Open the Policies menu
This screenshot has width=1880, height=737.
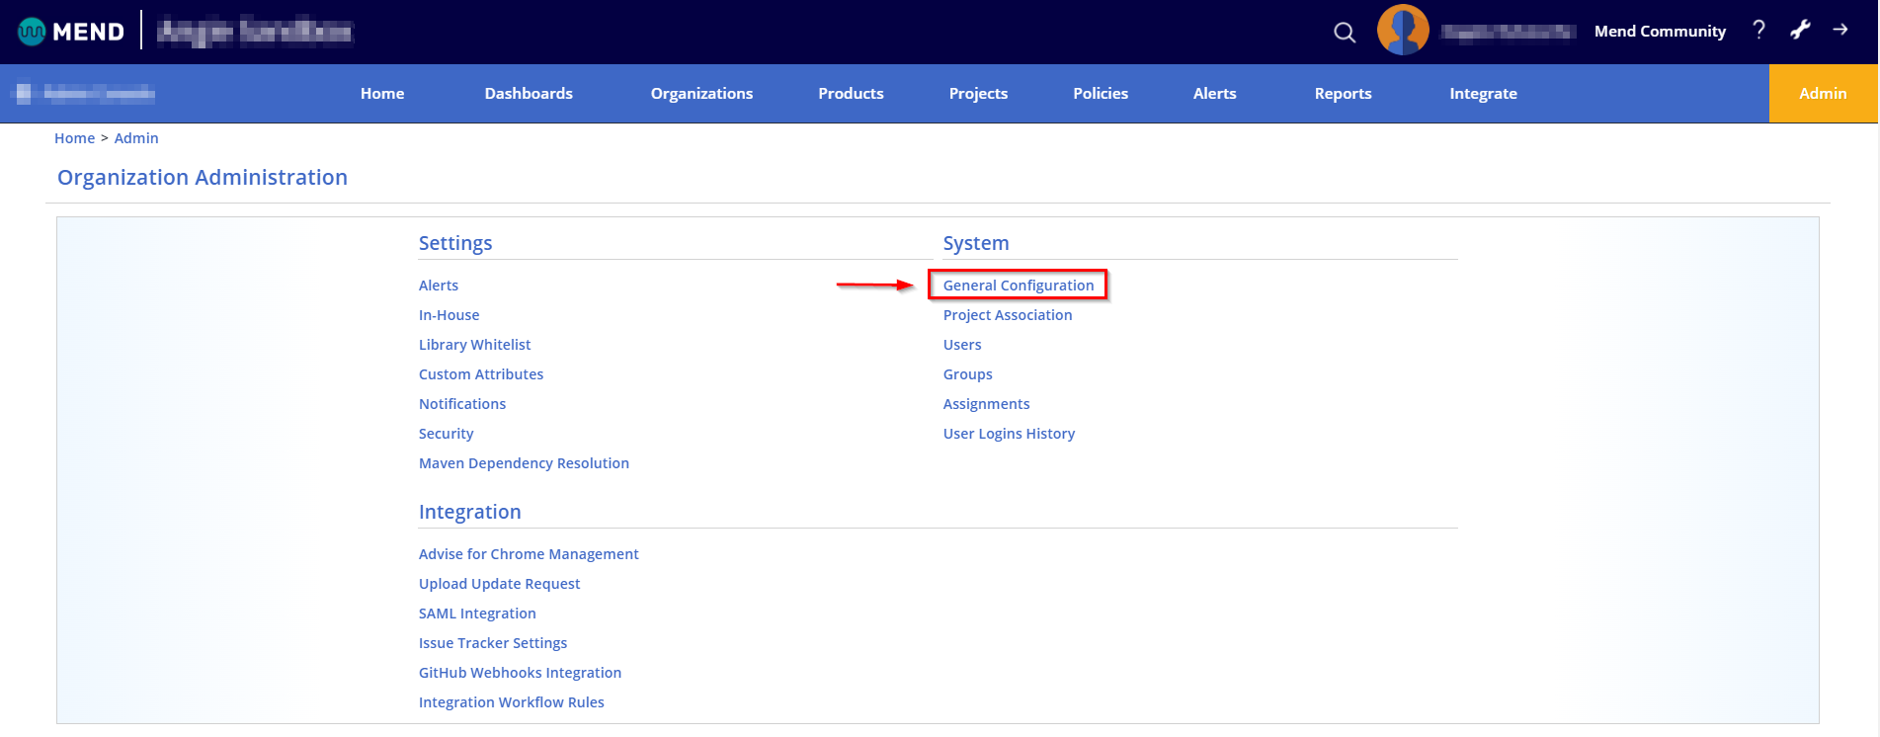pyautogui.click(x=1100, y=94)
